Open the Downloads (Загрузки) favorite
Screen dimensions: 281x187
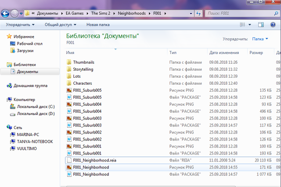coord(26,51)
